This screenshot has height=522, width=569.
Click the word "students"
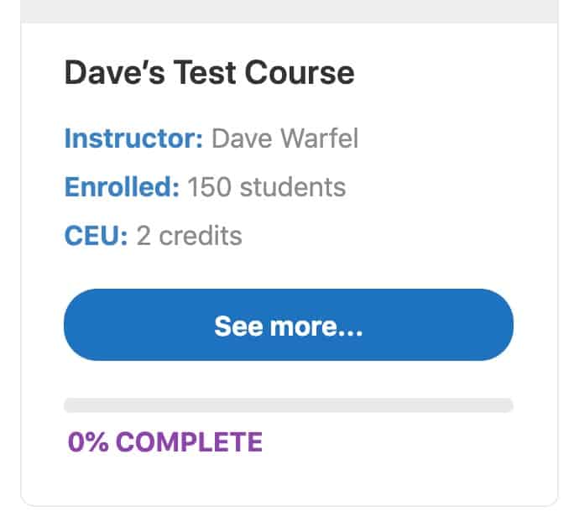pyautogui.click(x=292, y=186)
